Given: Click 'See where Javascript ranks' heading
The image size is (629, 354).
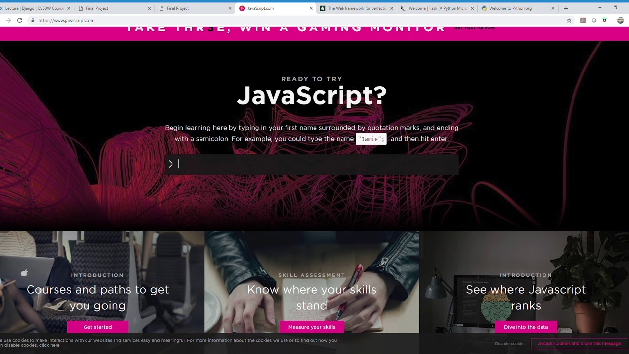Looking at the screenshot, I should click(526, 297).
